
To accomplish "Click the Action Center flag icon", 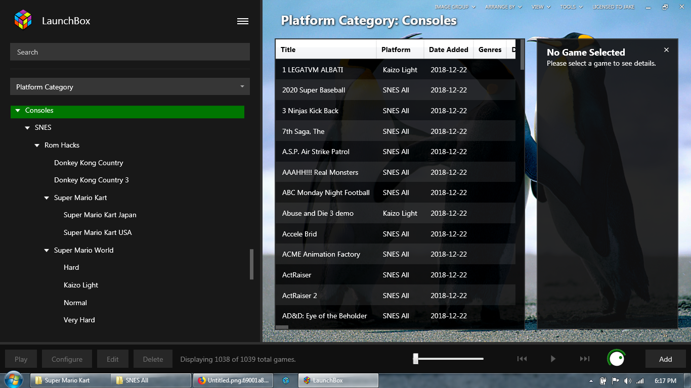I will click(x=616, y=380).
